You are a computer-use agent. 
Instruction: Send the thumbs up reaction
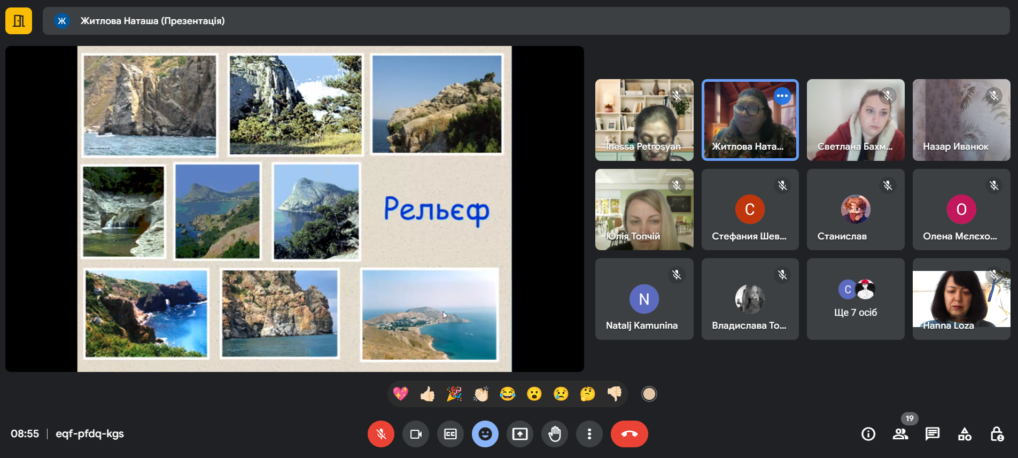point(427,394)
